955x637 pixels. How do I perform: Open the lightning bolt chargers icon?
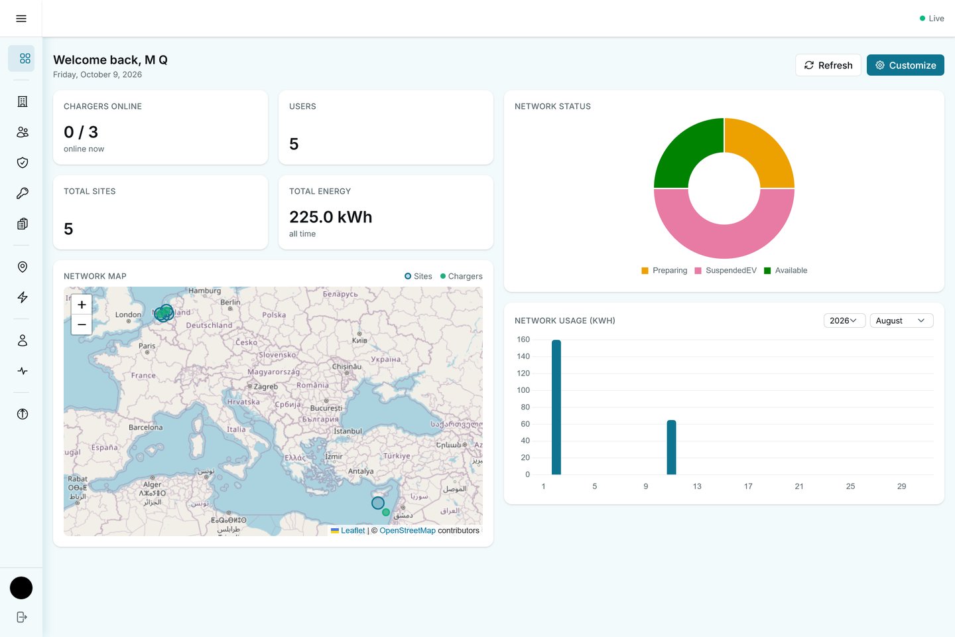[22, 297]
